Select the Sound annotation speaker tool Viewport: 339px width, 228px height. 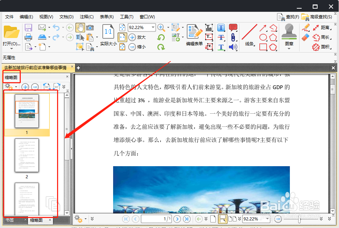[233, 47]
